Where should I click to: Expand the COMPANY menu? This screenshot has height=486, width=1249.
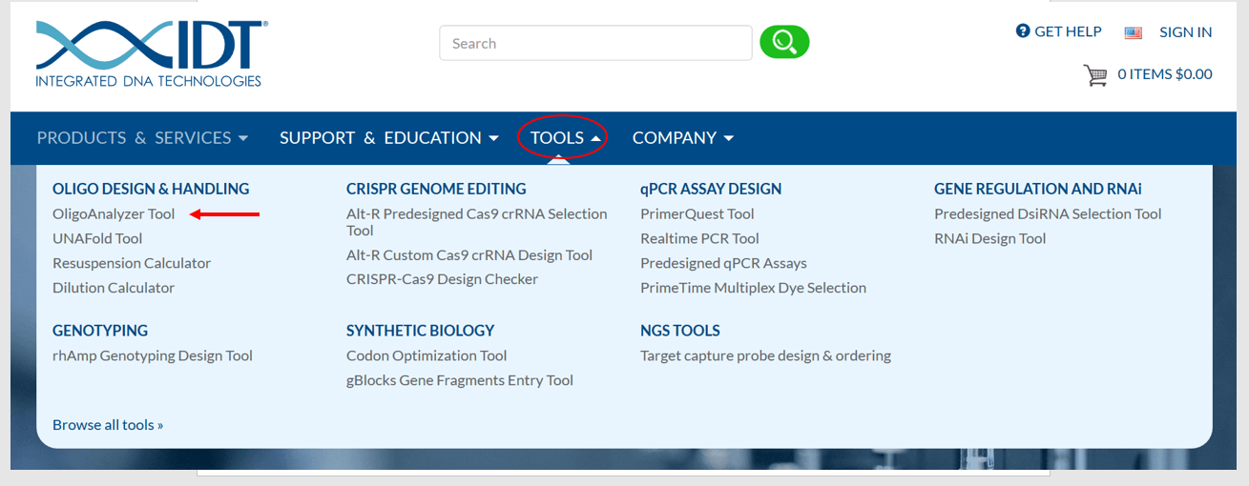click(x=683, y=138)
